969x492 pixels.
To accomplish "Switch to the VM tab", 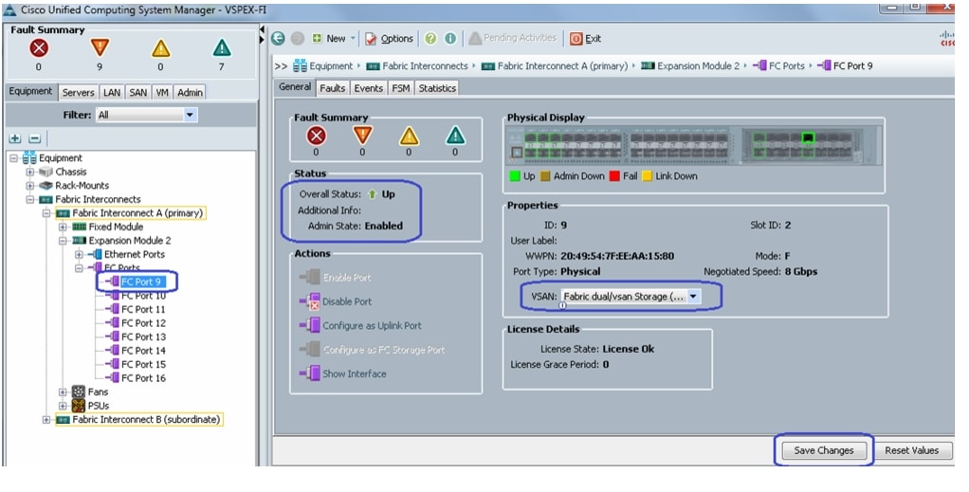I will pyautogui.click(x=162, y=92).
